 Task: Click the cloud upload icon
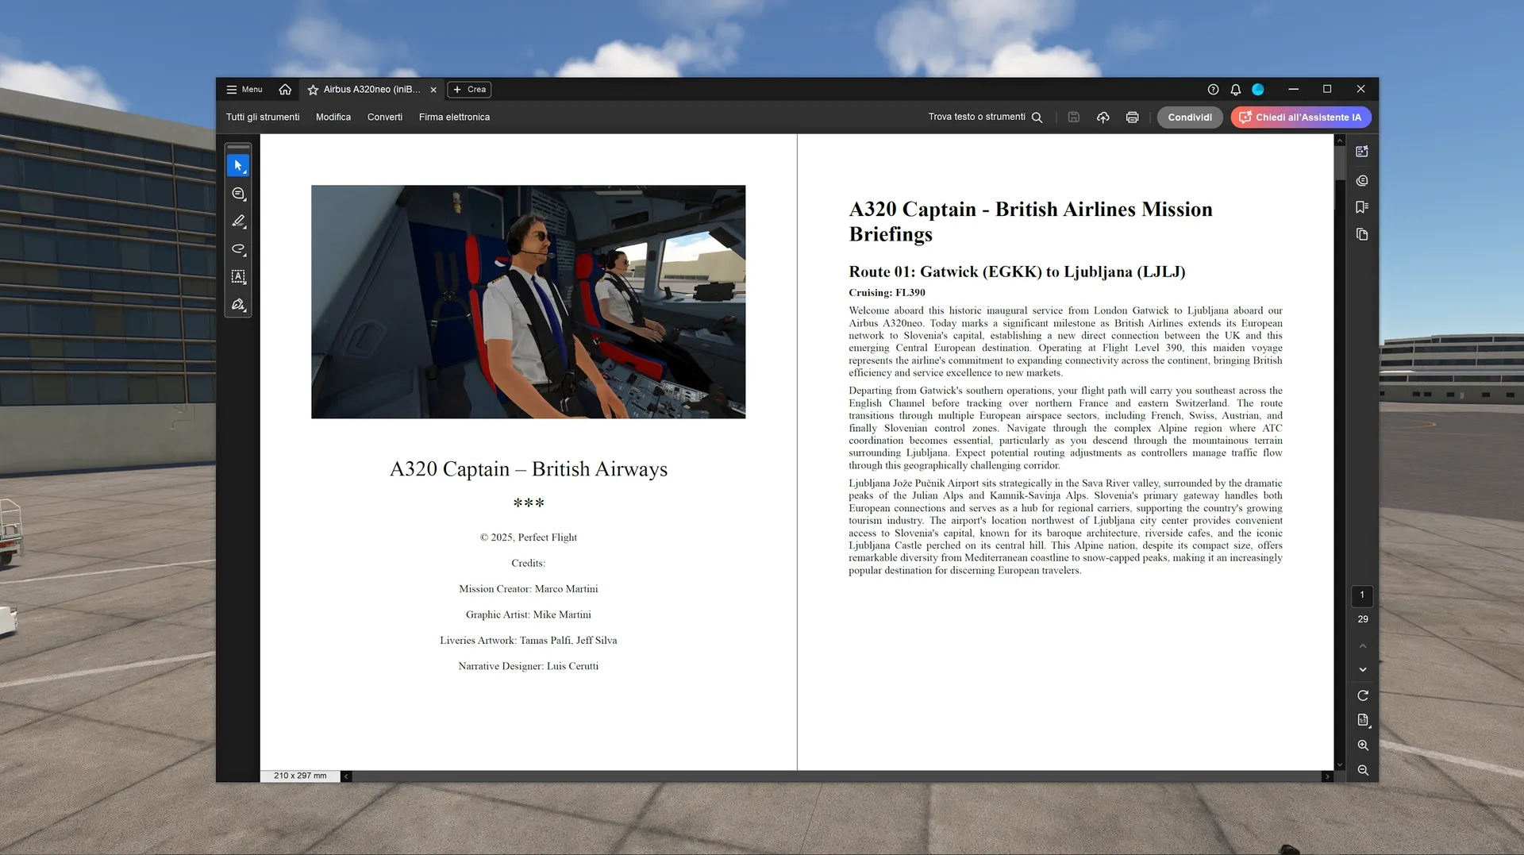[x=1103, y=117]
